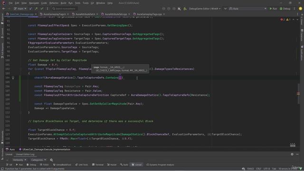Image resolution: width=304 pixels, height=171 pixels.
Task: Open the UnrealBuildTool tool window
Action: tap(62, 165)
